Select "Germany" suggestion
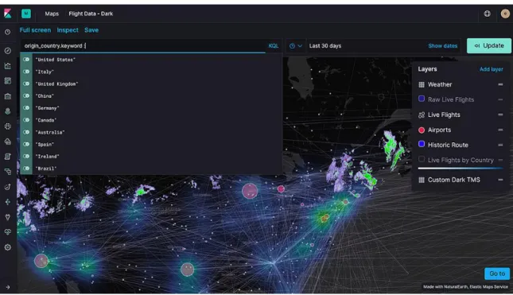This screenshot has height=295, width=513. 151,108
